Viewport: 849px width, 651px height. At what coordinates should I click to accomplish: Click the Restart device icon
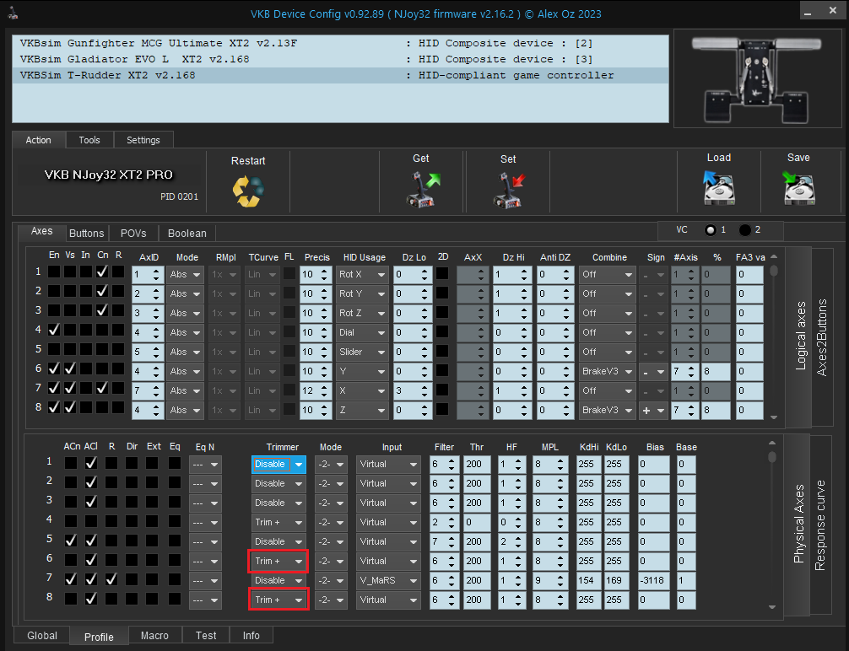pos(247,191)
